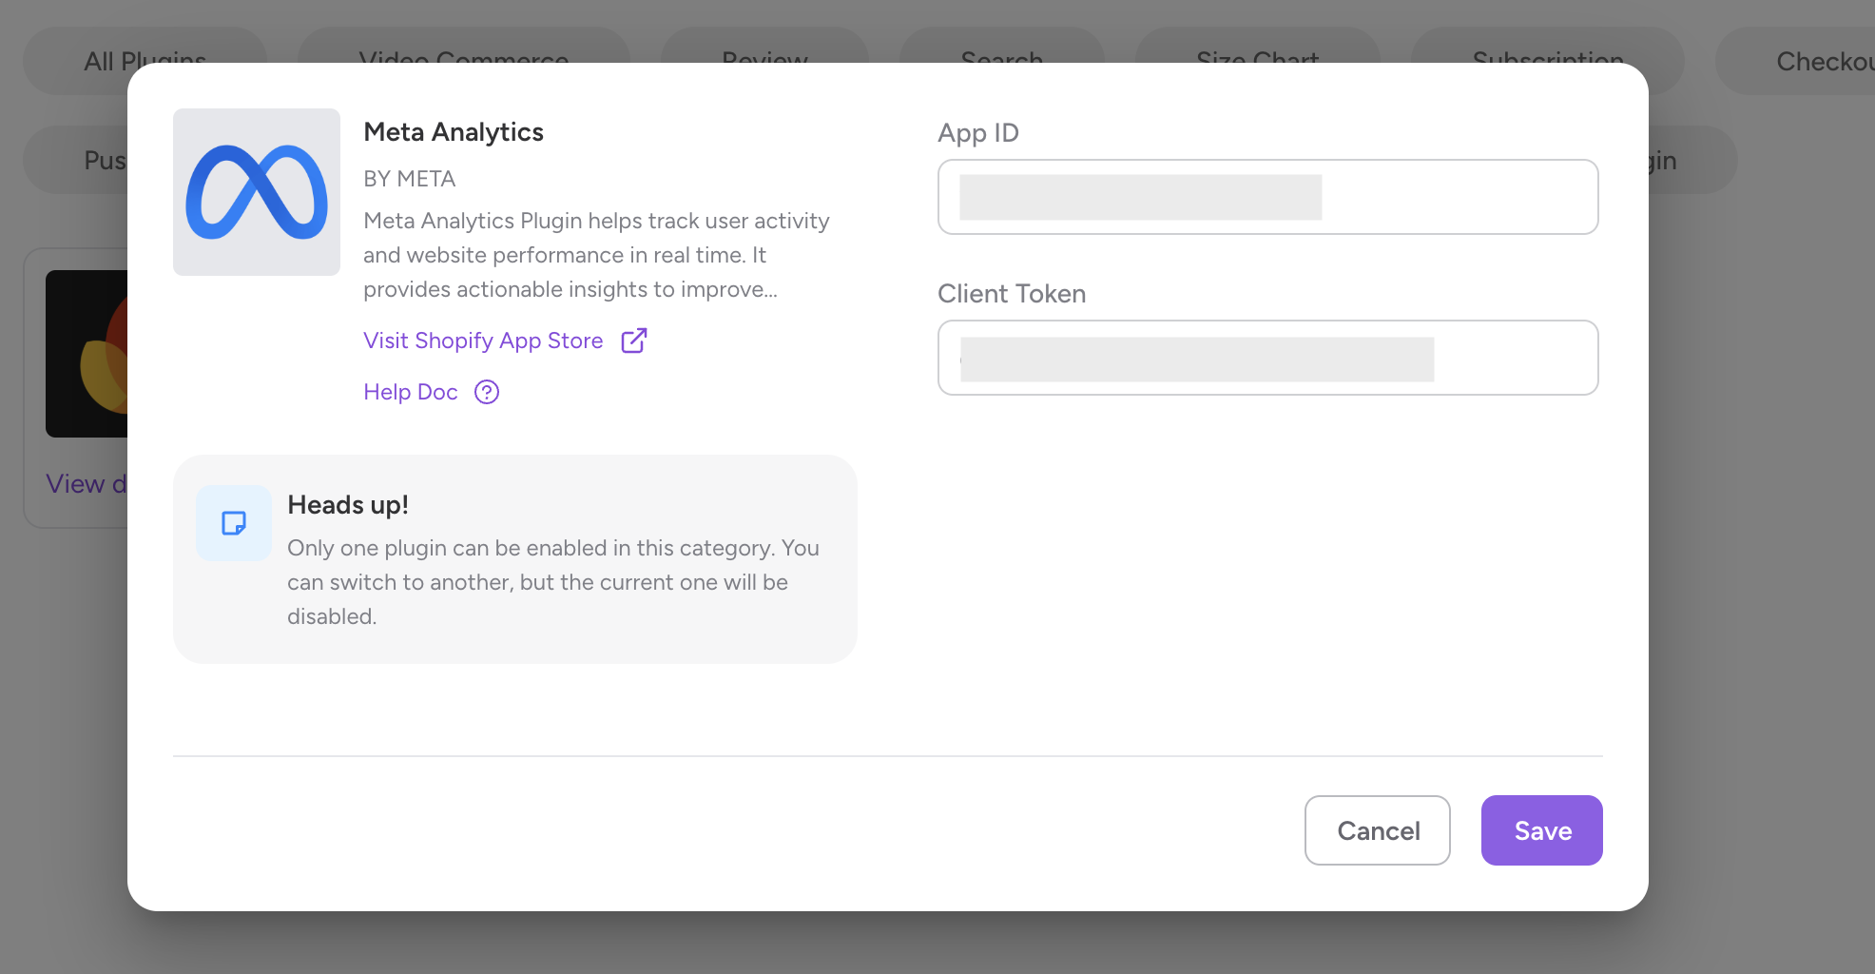Click the dark plugin thumbnail behind the dialog

87,354
